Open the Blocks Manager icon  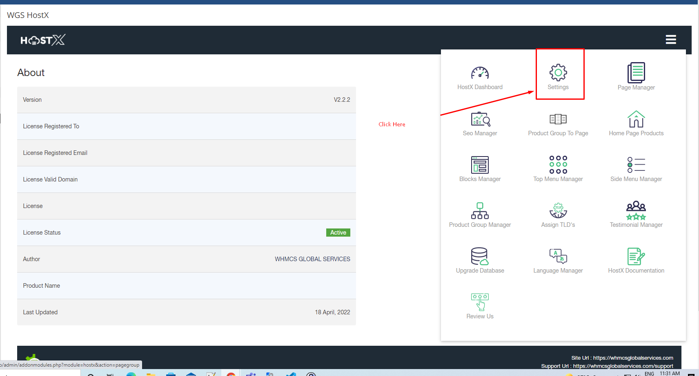point(480,165)
